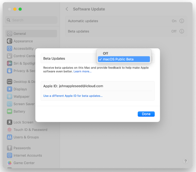Open the Learn more link
Screen dimensions: 196x172
point(82,72)
